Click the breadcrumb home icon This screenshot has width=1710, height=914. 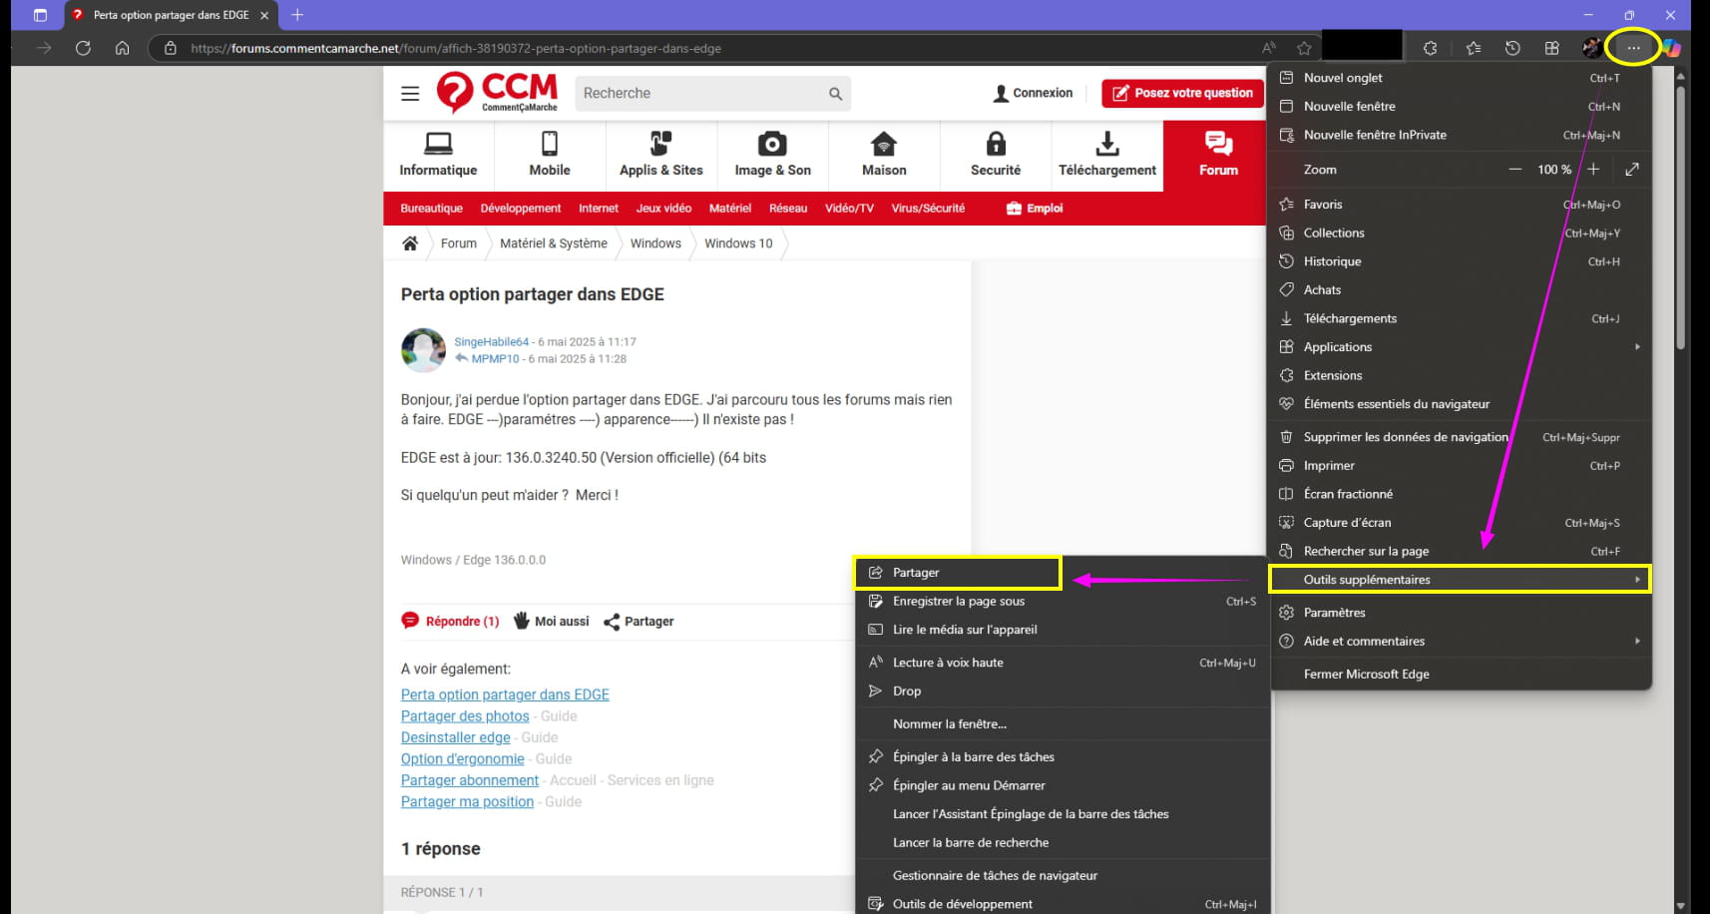click(x=409, y=243)
